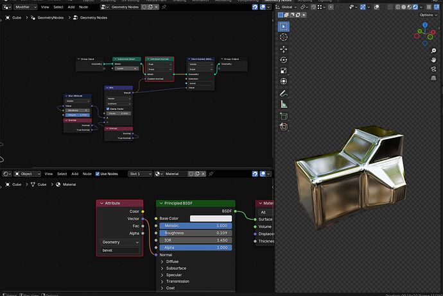Activate the 3D Cursor tool
Screen dimensions: 443x296
[283, 37]
